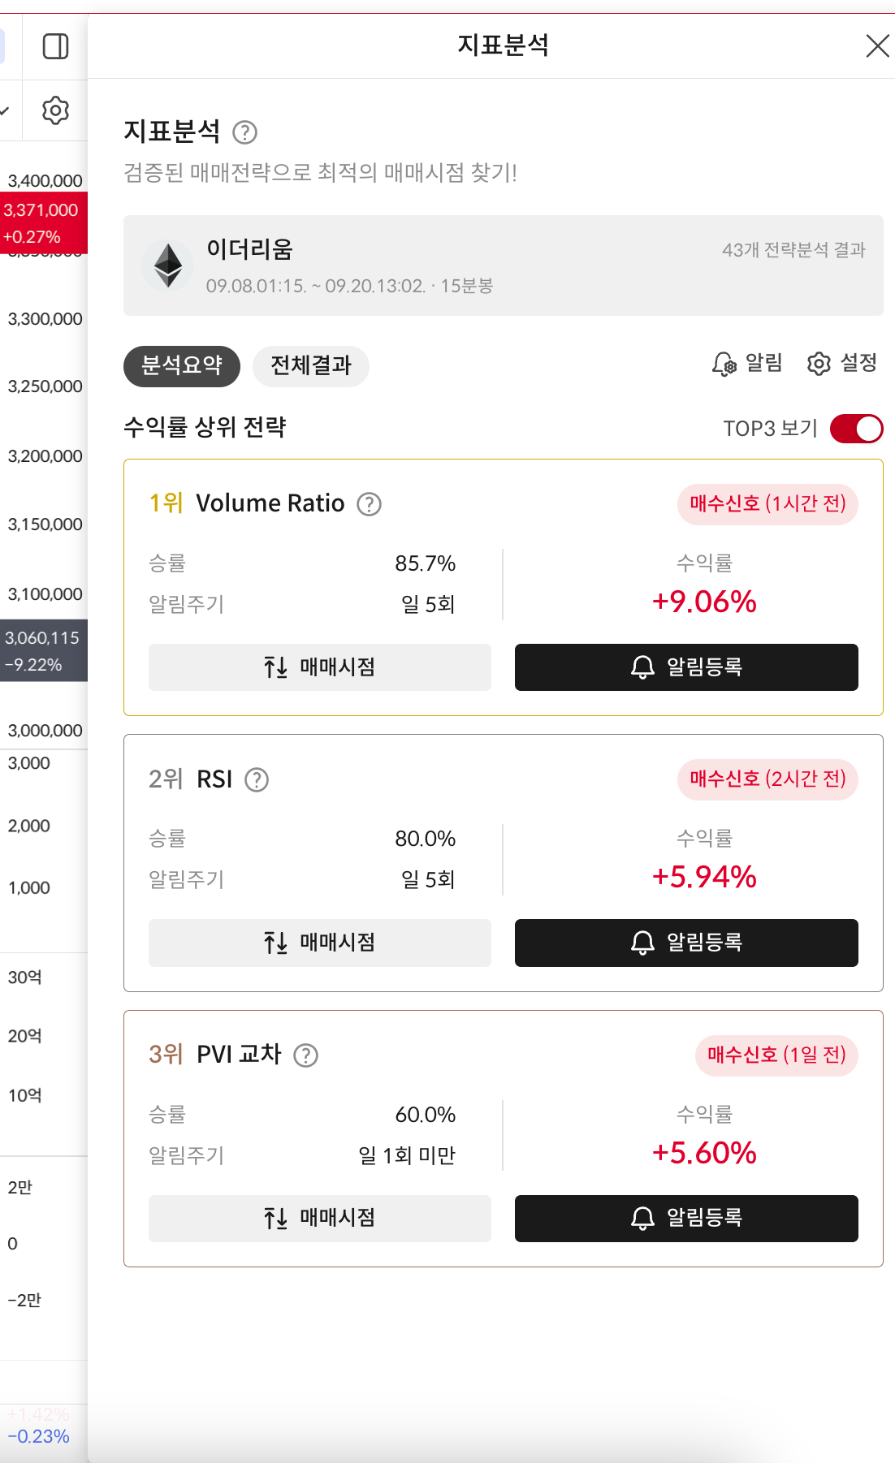Open help for PVI 교차 strategy
Screen dimensions: 895x1463
(305, 1055)
